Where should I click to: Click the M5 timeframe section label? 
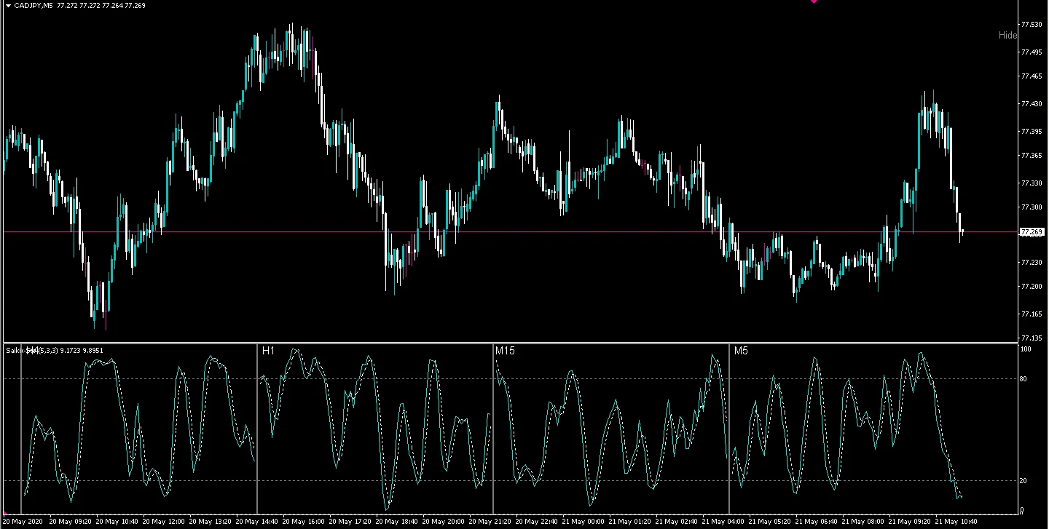(740, 351)
